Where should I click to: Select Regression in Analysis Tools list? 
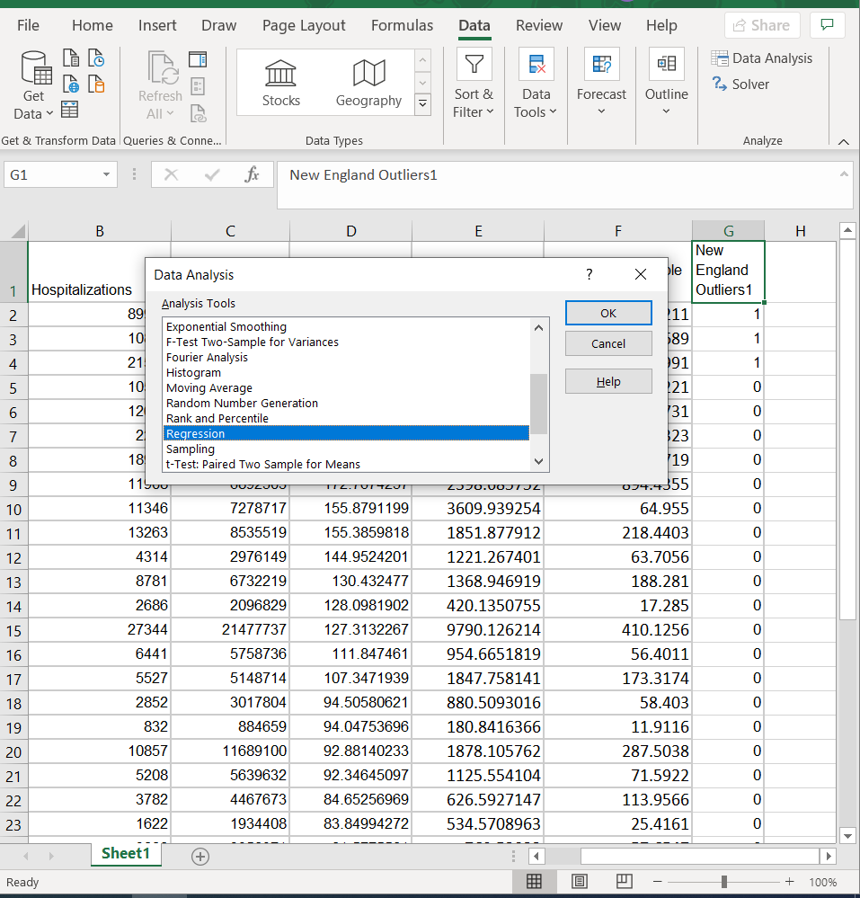tap(346, 433)
